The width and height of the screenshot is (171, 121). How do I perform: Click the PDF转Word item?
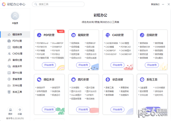(42, 43)
